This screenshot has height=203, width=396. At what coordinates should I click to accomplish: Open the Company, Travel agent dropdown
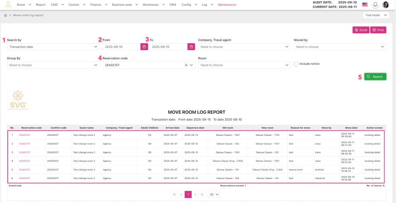click(244, 47)
